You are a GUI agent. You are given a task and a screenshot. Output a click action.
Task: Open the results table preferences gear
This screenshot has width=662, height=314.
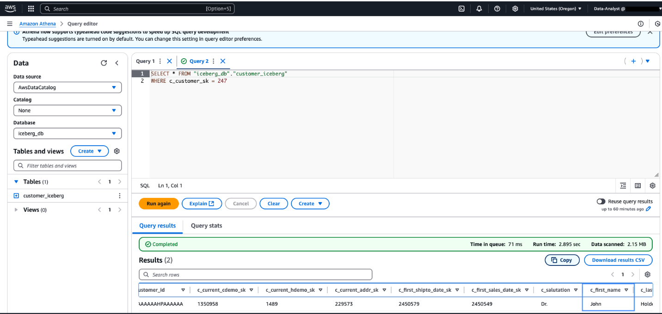[x=648, y=274]
